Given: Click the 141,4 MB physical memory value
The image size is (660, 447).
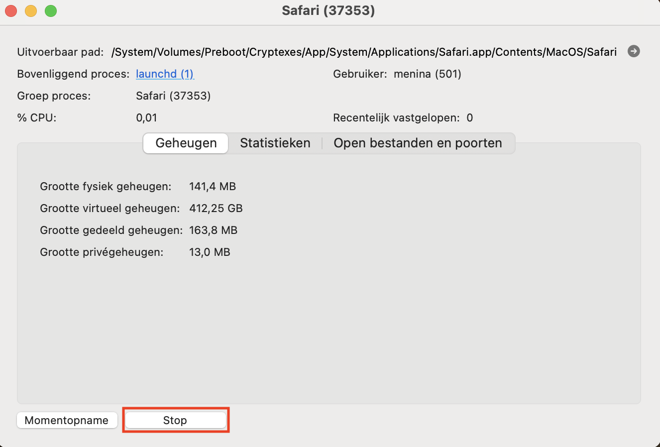Looking at the screenshot, I should point(213,187).
